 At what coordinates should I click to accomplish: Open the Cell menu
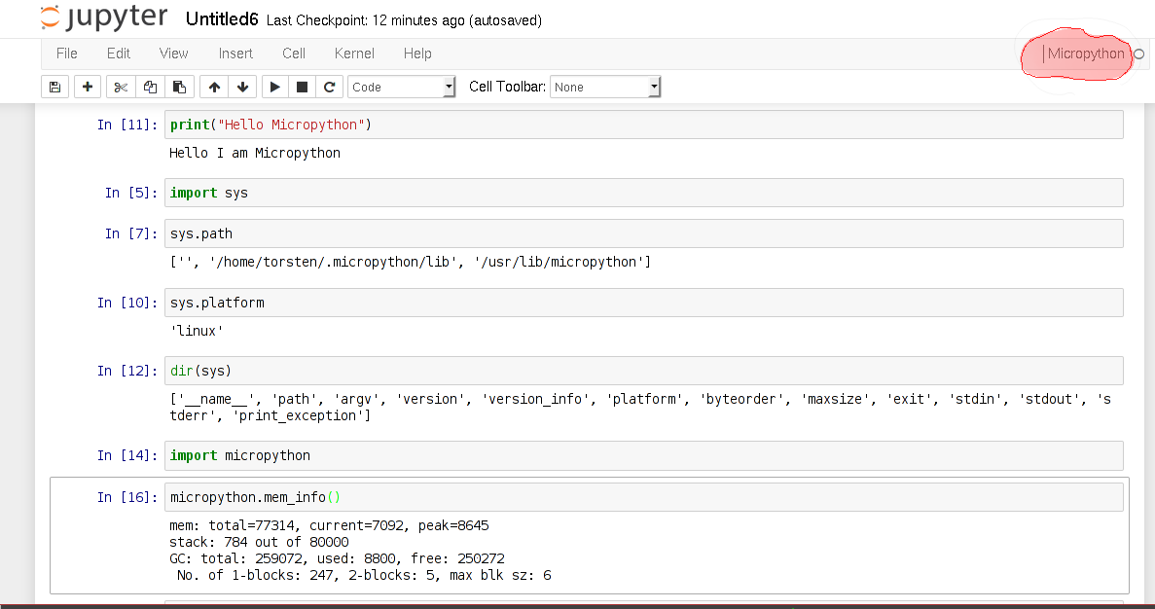pos(294,54)
